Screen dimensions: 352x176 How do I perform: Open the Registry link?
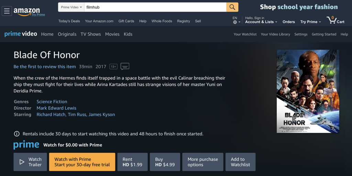point(184,21)
